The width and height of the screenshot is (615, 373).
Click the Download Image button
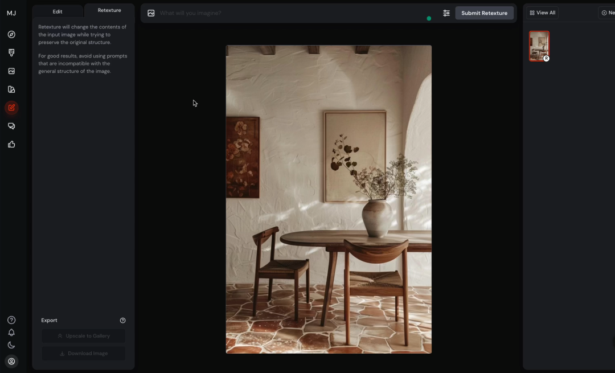[x=84, y=354]
